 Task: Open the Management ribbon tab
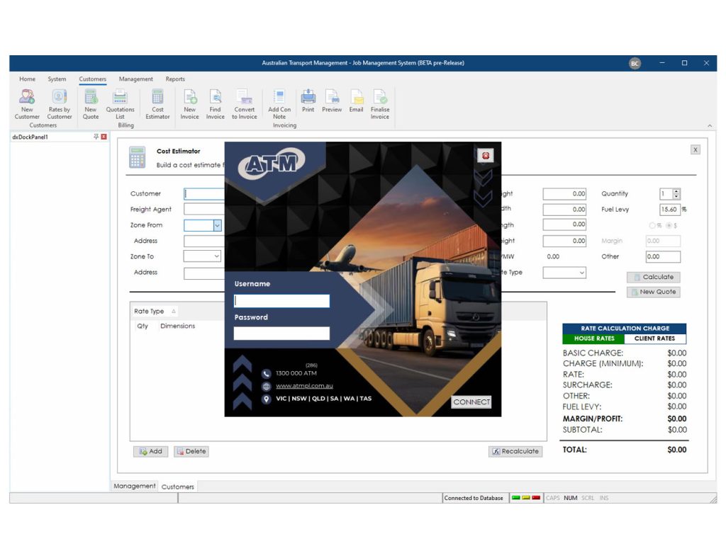click(135, 79)
